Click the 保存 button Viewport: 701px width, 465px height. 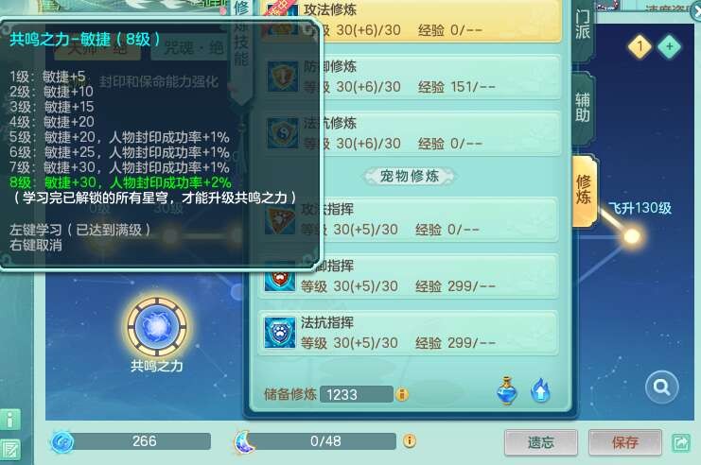coord(625,442)
